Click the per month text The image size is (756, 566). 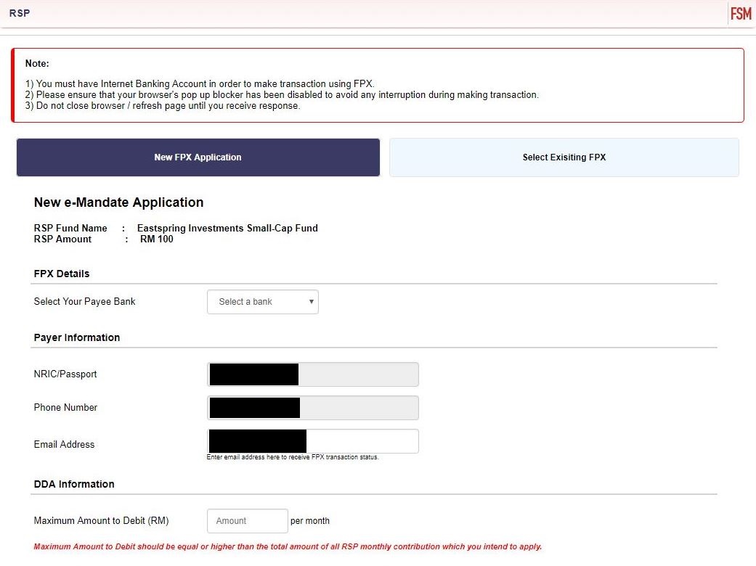pyautogui.click(x=310, y=521)
